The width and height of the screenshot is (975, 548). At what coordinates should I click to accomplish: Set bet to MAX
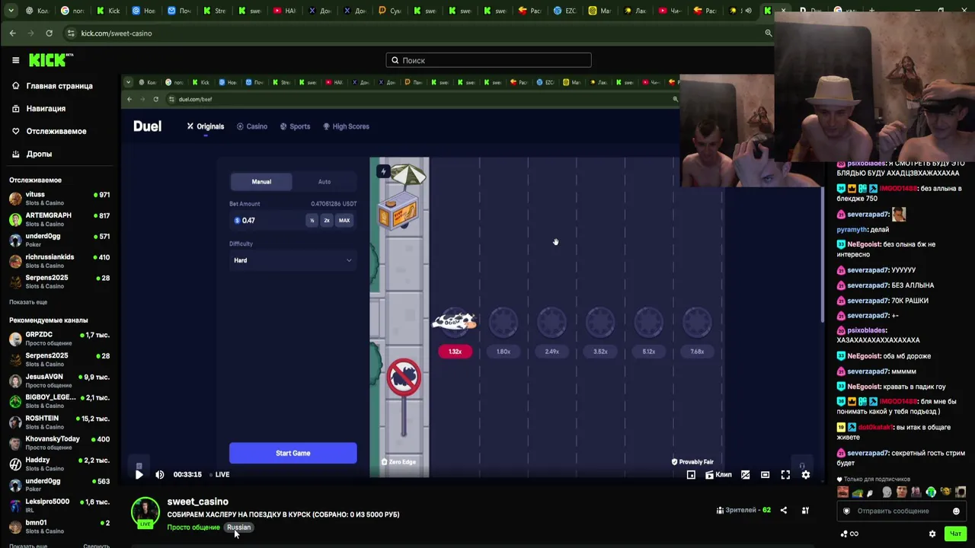[x=344, y=221]
